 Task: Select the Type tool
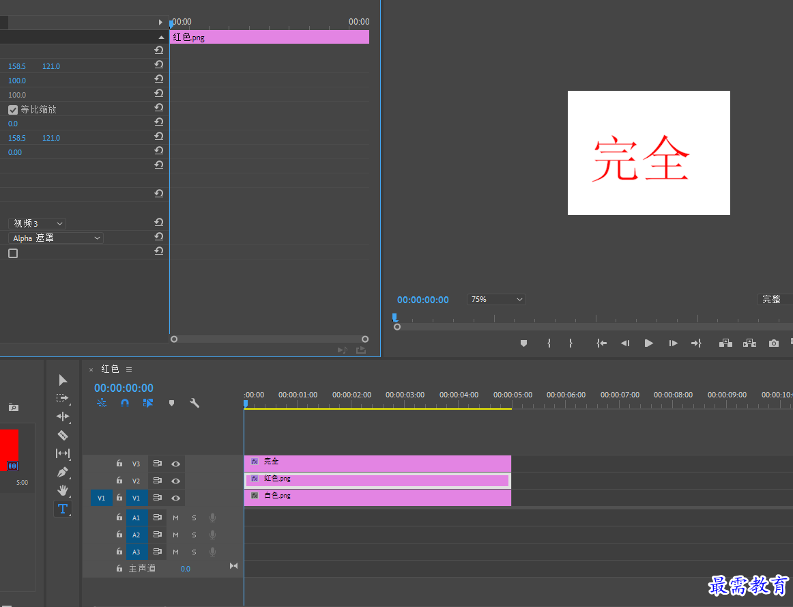(63, 509)
